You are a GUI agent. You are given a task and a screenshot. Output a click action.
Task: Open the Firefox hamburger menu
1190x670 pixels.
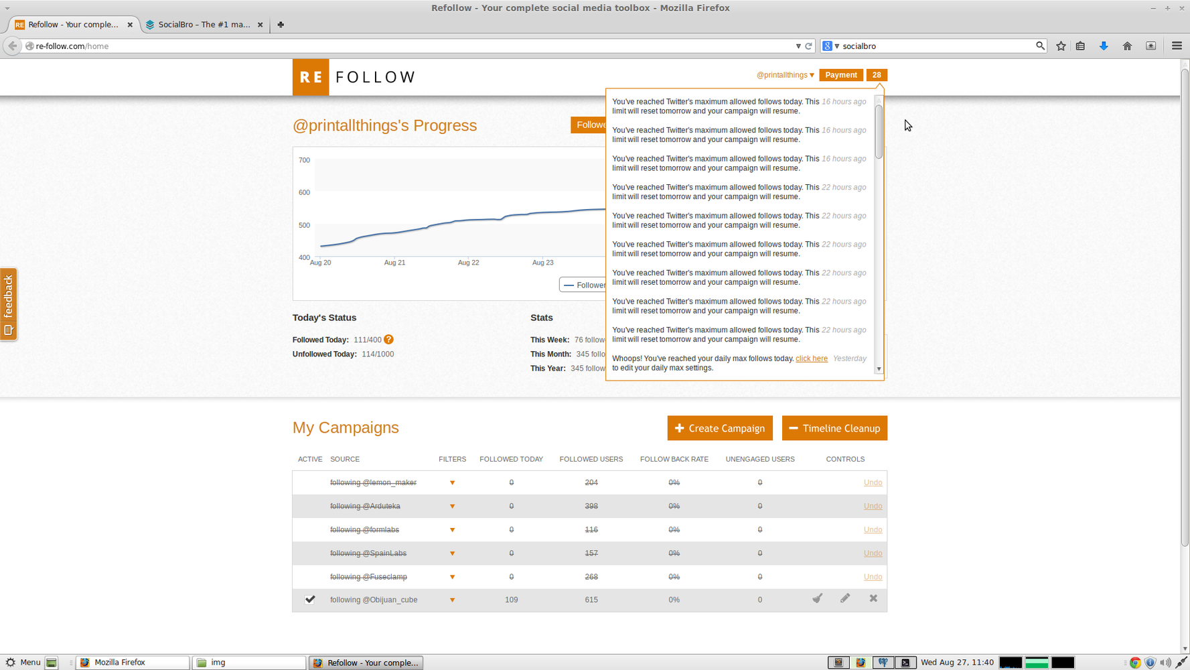(x=1177, y=46)
